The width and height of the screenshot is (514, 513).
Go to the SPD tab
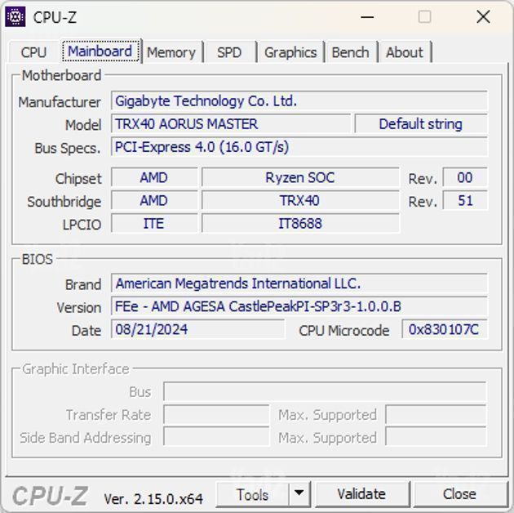point(229,52)
